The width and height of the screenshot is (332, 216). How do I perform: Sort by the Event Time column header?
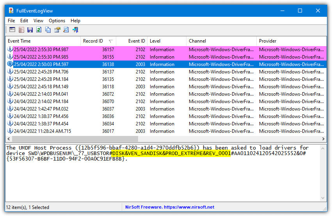pyautogui.click(x=43, y=41)
